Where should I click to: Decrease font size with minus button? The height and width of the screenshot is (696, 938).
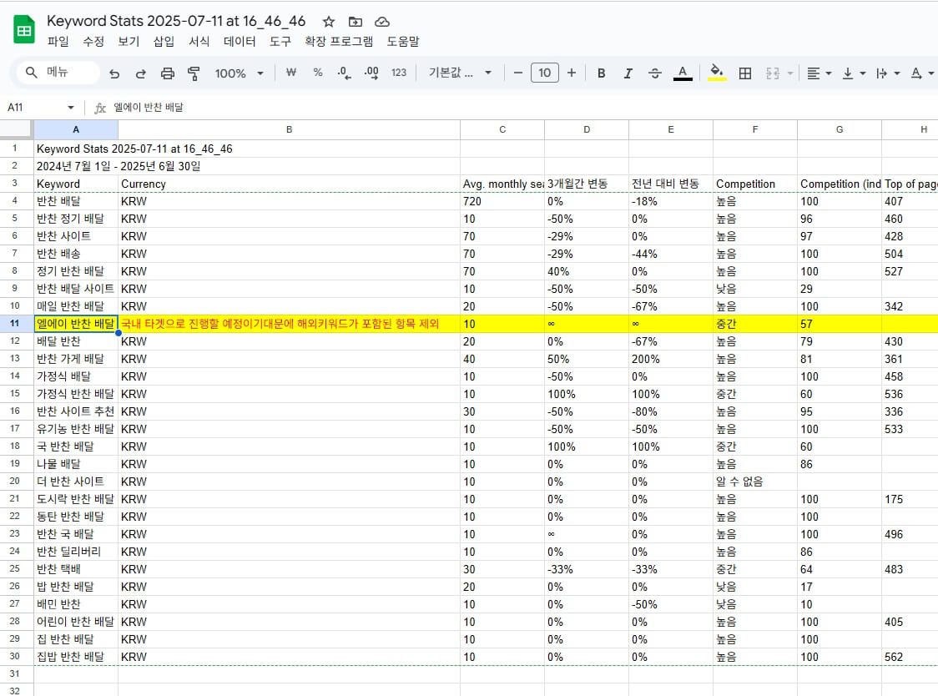point(518,73)
